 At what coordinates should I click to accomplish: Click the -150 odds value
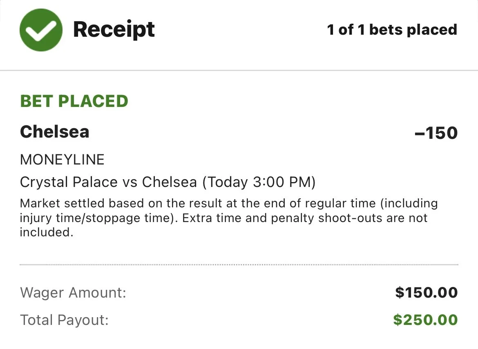(x=436, y=133)
